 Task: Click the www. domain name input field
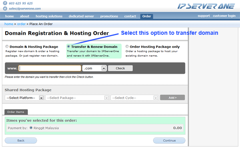50,68
